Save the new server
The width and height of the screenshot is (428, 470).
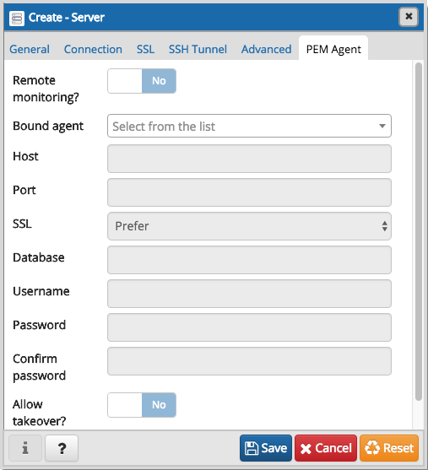click(x=266, y=448)
